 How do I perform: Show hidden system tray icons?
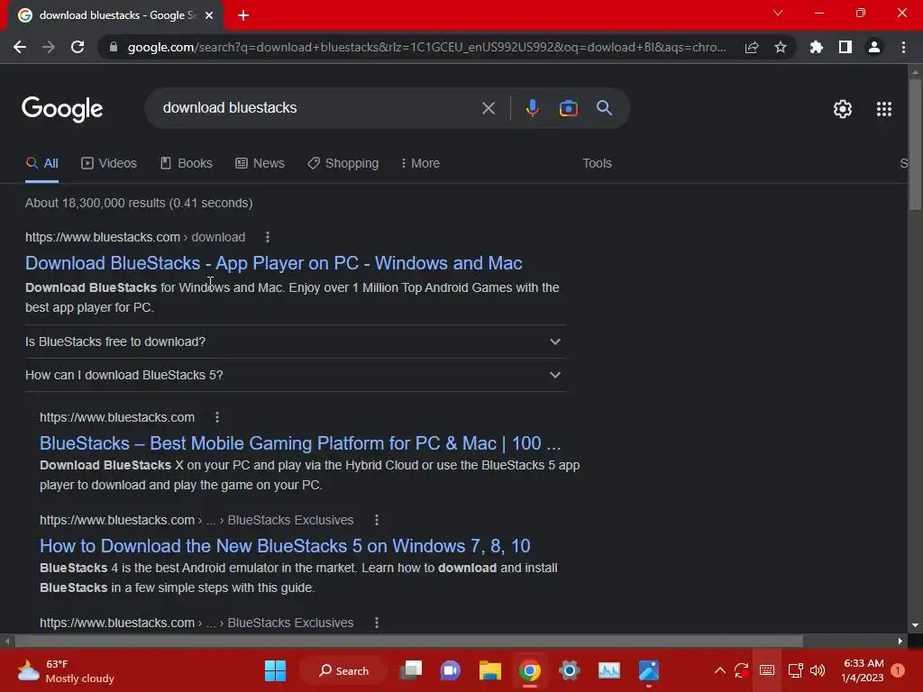point(720,670)
